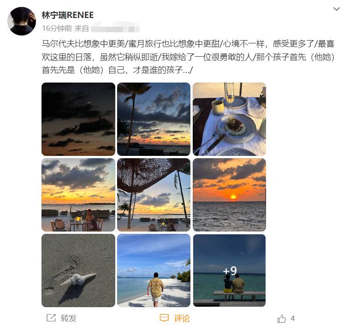Click the like count number 4
Viewport: 349px width, 327px height.
pos(293,319)
